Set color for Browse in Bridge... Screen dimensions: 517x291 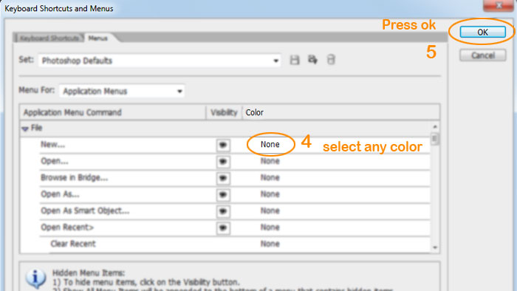coord(270,177)
